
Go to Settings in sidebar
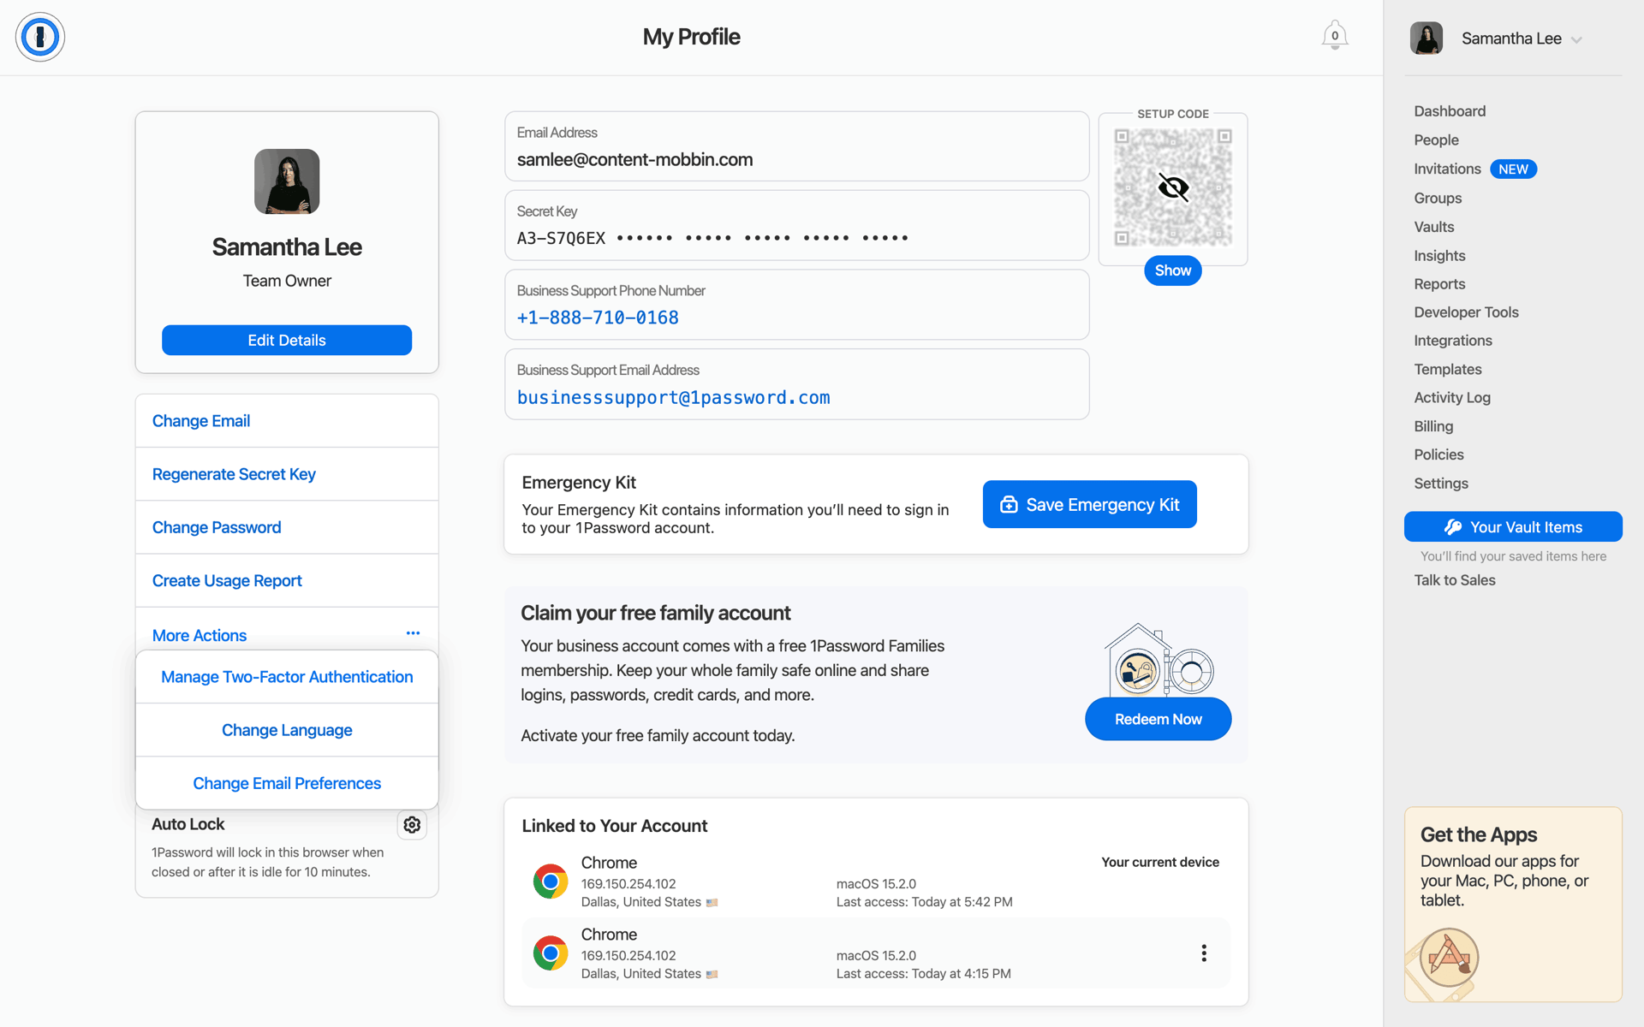point(1440,484)
